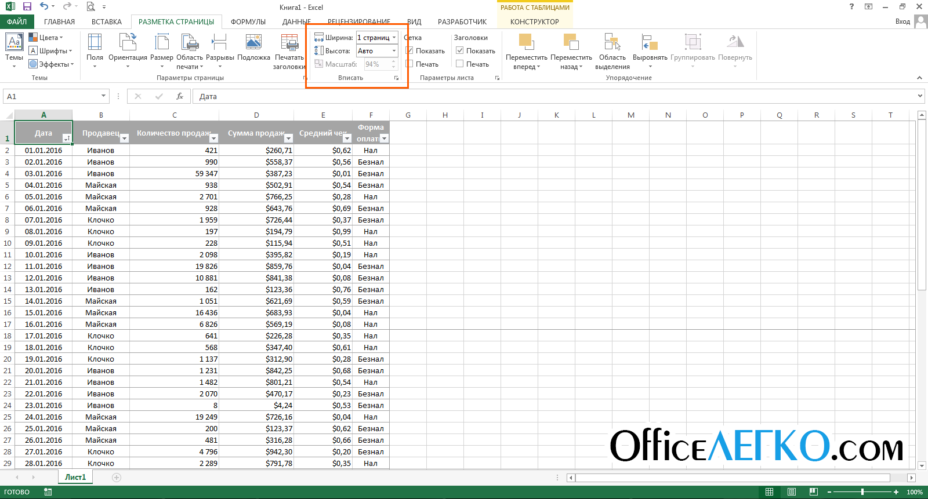
Task: Switch to the КОНСТРУКТОР table tools tab
Action: coord(535,22)
